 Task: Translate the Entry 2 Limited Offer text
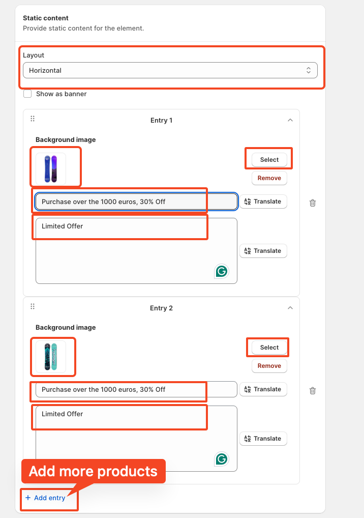(263, 439)
